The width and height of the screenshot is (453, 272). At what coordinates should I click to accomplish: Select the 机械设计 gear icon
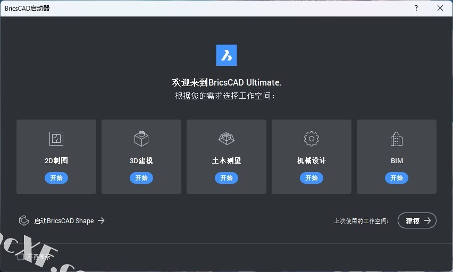tap(312, 139)
